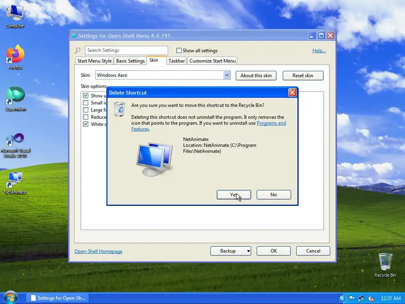Switch to the Taskbar tab
This screenshot has height=304, width=405.
[x=176, y=61]
